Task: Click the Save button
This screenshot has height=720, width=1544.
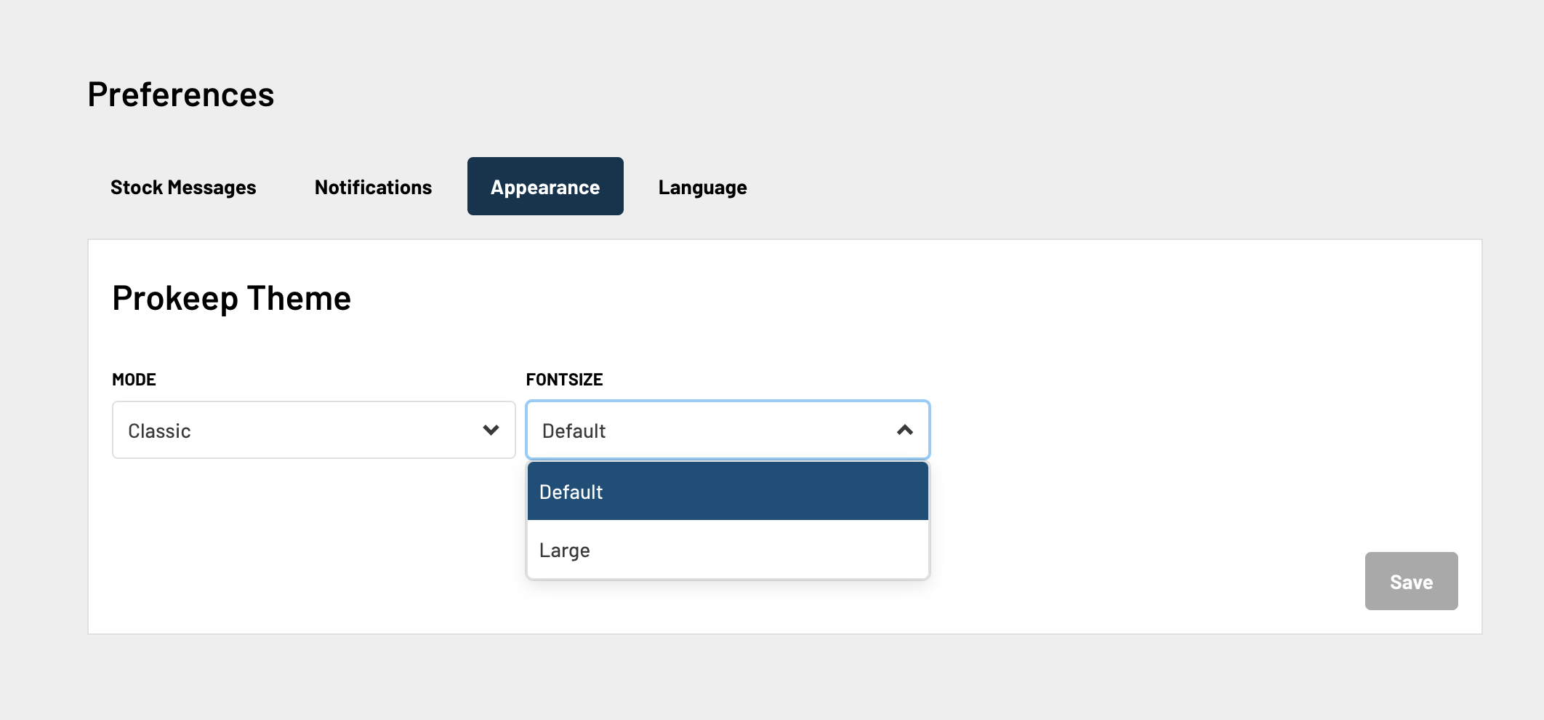Action: pyautogui.click(x=1411, y=581)
